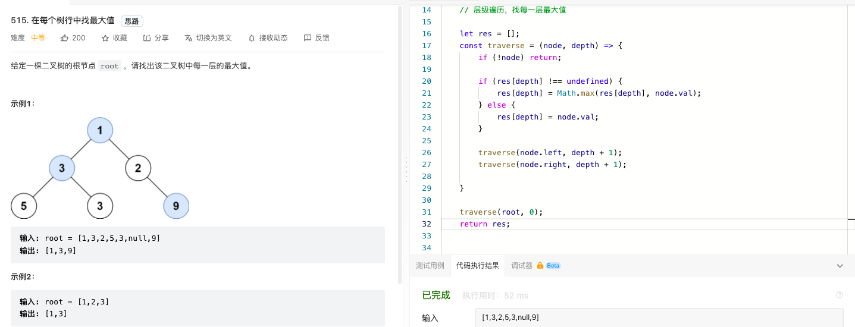Click the bell icon for 接收动态
Screen dimensions: 855x327
click(252, 38)
